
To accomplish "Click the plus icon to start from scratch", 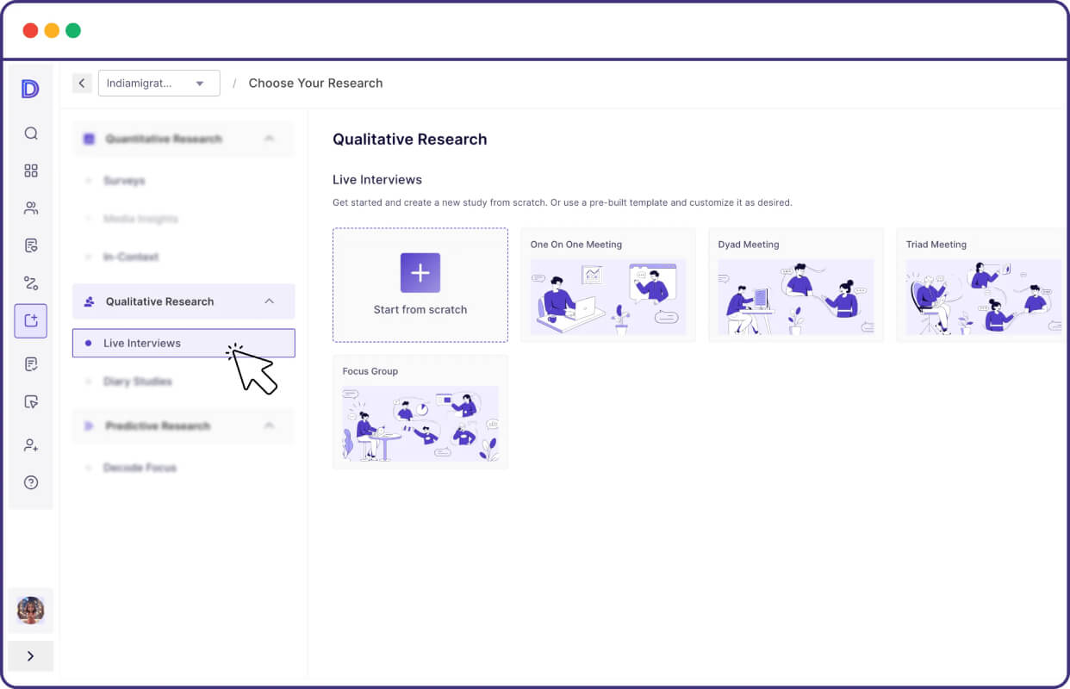I will (x=420, y=273).
